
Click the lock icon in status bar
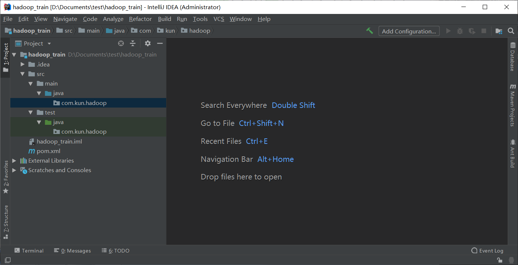point(500,260)
